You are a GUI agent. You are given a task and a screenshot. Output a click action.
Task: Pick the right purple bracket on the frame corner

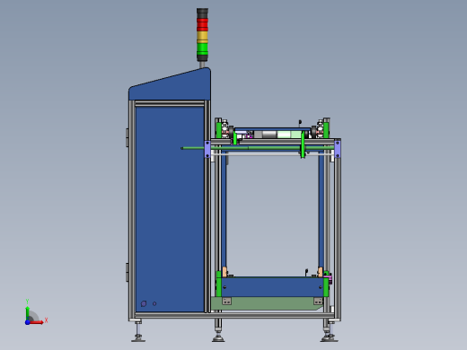tap(338, 149)
